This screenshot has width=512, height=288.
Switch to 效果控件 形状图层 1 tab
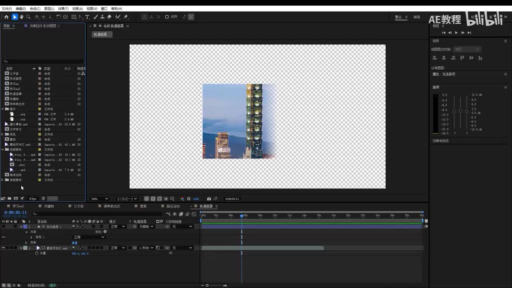[x=44, y=26]
